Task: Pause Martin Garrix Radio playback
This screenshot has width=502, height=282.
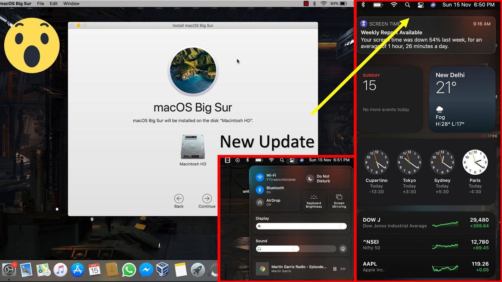Action: [x=335, y=269]
